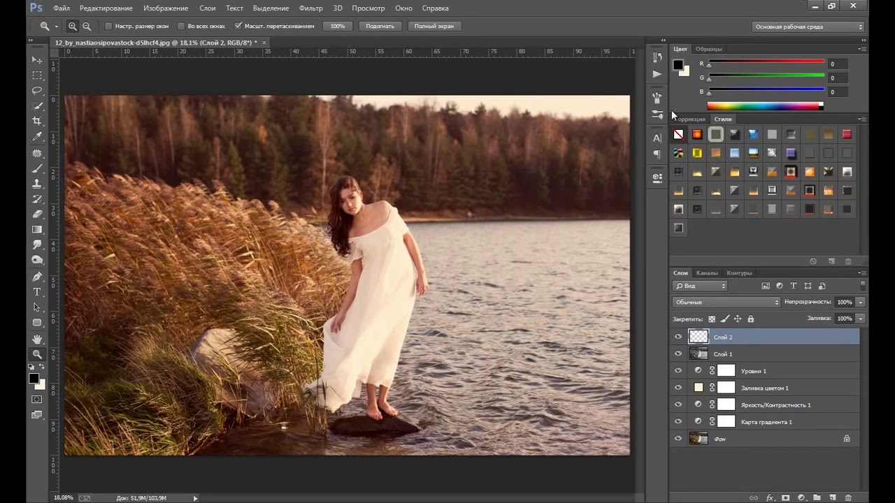Select the 'Уровни 1' adjustment layer
895x503 pixels.
pyautogui.click(x=753, y=371)
